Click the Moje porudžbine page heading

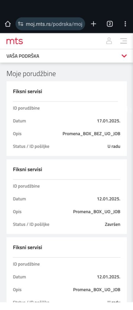click(31, 74)
